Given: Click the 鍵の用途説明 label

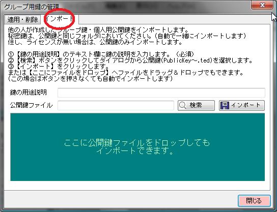Looking at the screenshot, I should [29, 93].
